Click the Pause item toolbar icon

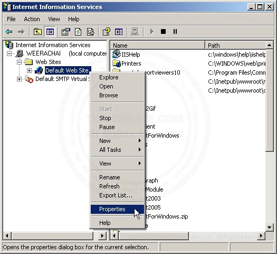tap(175, 32)
